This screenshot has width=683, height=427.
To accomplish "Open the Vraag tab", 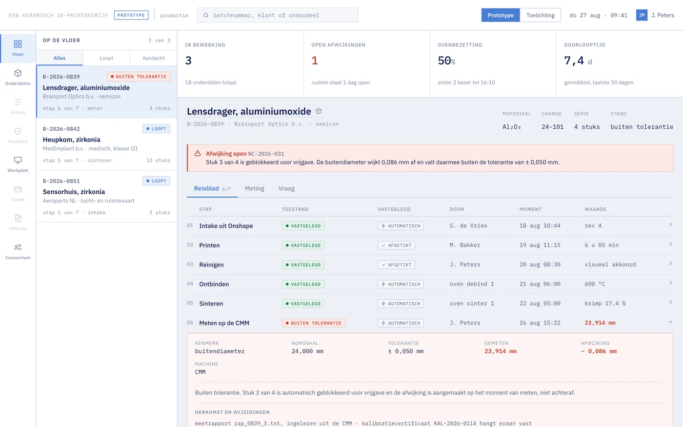I will pos(286,188).
